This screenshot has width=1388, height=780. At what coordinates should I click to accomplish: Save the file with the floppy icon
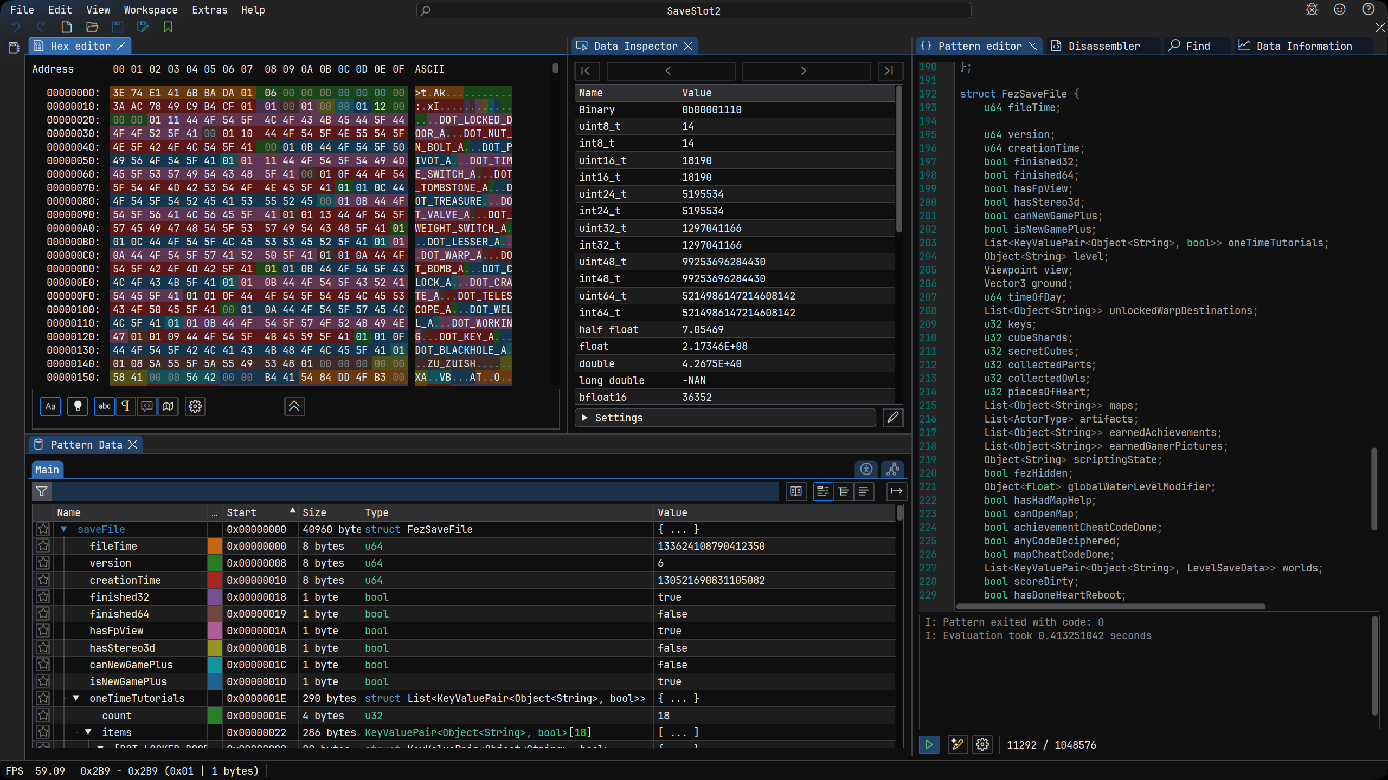117,27
